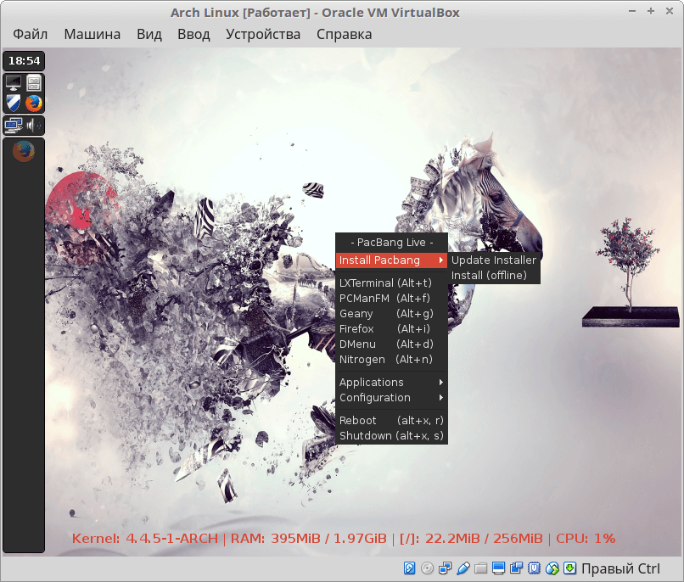Image resolution: width=684 pixels, height=582 pixels.
Task: Click the 18:54 clock widget
Action: pyautogui.click(x=24, y=61)
